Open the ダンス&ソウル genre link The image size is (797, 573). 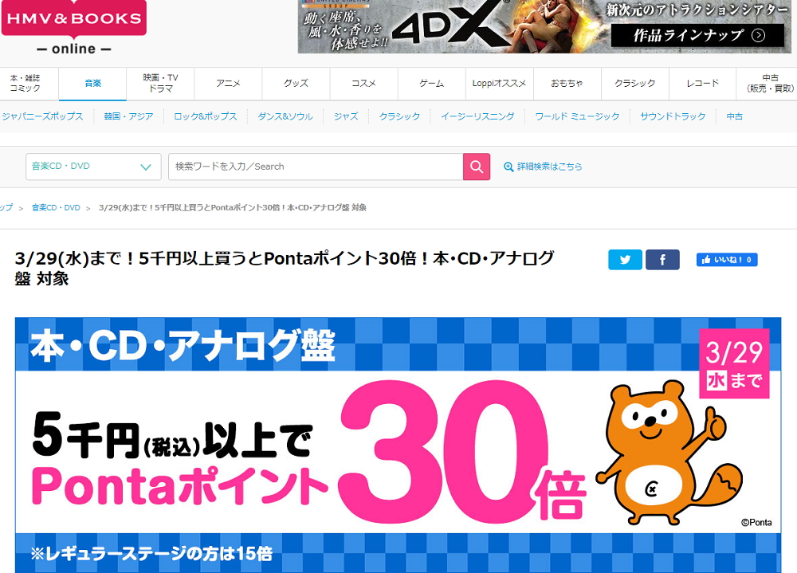tap(285, 116)
